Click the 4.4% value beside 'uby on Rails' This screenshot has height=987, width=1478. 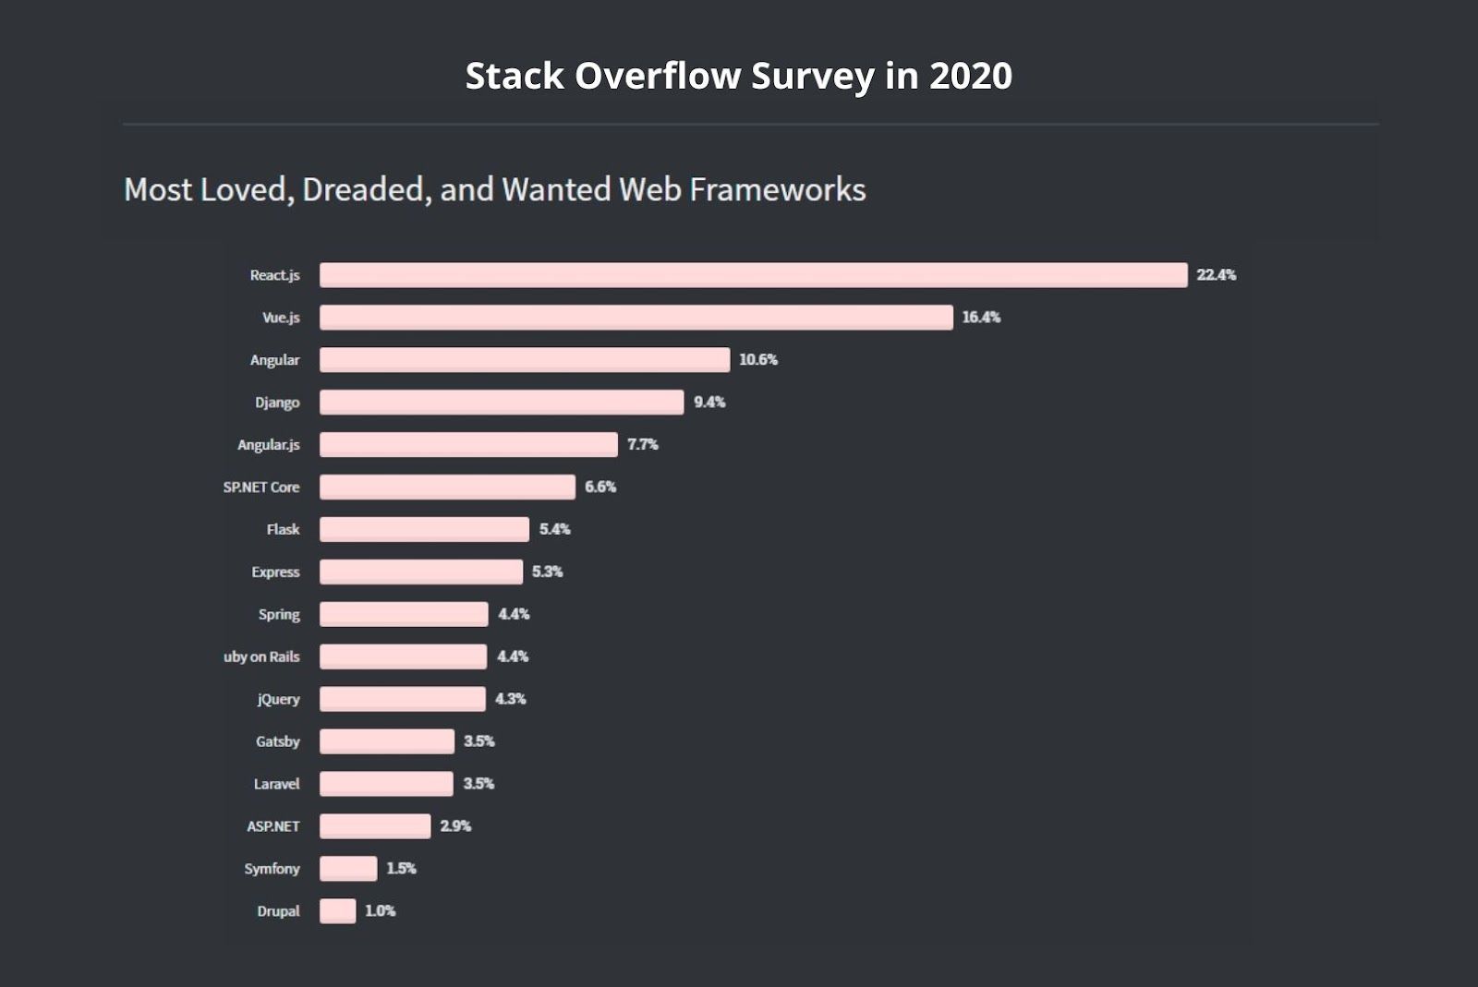click(513, 657)
